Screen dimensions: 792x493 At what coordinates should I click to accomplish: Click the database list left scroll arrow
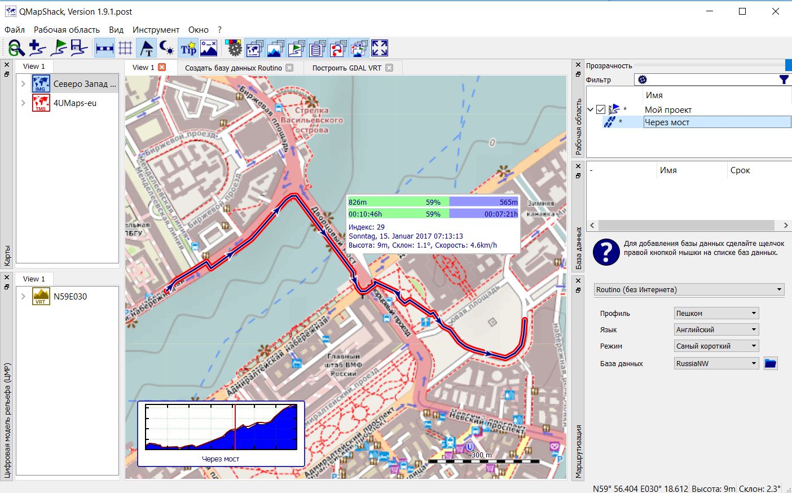coord(592,225)
